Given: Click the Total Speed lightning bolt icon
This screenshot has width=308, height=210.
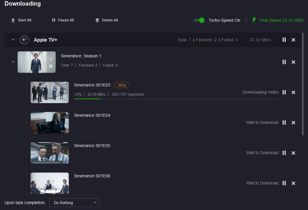Looking at the screenshot, I should 254,20.
